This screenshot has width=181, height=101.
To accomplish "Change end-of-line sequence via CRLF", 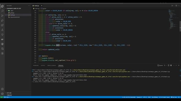I will (149, 97).
